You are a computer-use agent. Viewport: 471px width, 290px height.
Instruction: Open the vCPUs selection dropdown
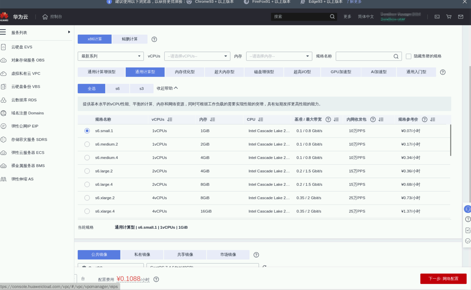point(197,56)
